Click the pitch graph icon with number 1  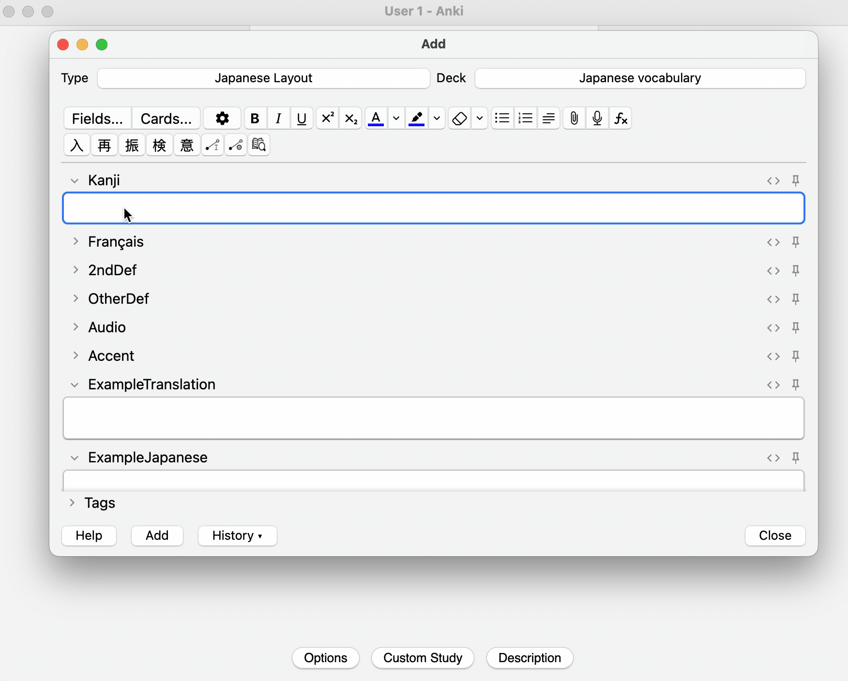[x=212, y=145]
